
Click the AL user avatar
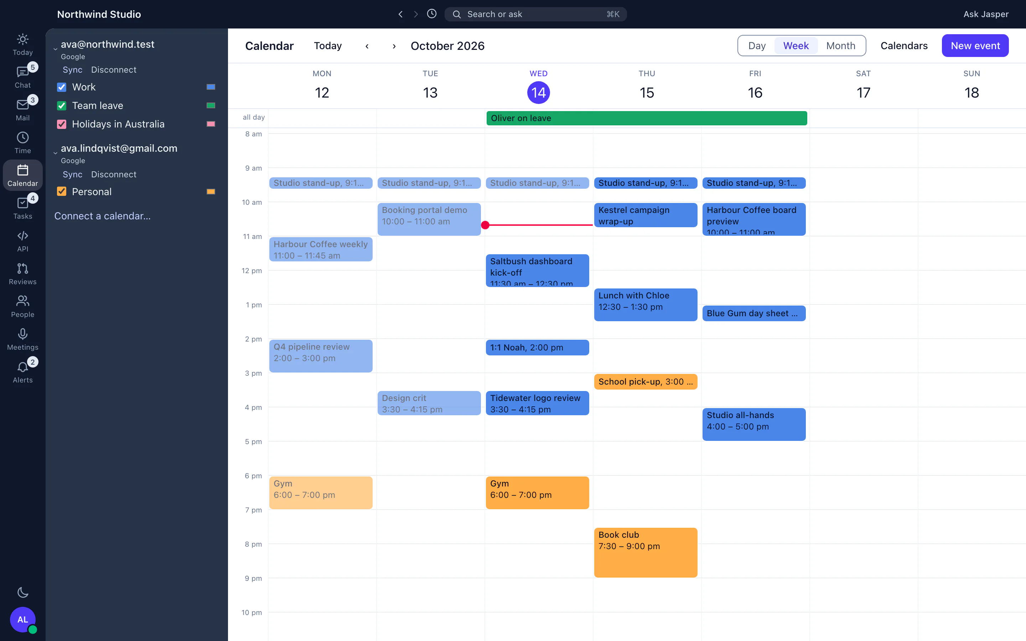[22, 619]
